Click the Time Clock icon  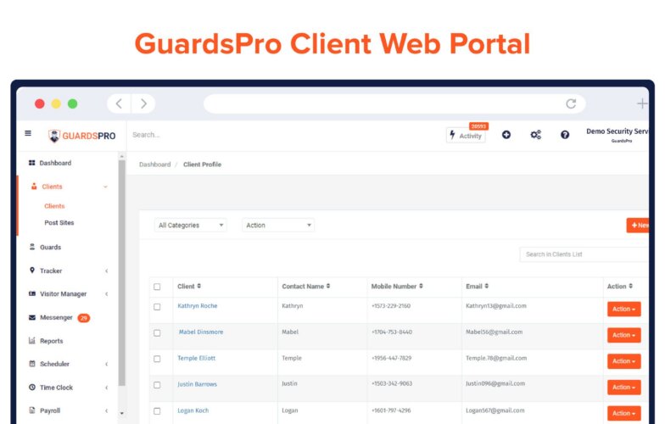[x=32, y=387]
